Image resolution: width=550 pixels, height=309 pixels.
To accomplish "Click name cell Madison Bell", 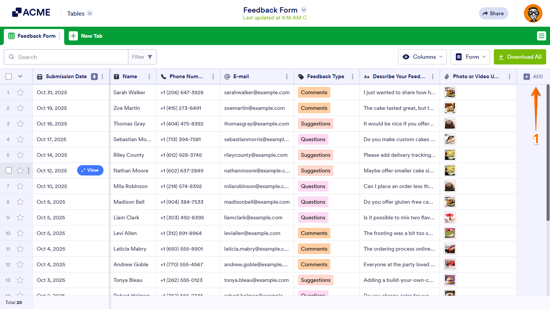I will 129,202.
